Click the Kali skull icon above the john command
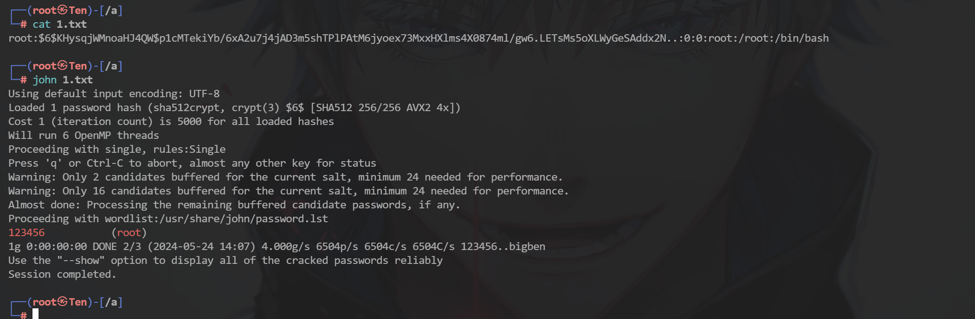The image size is (975, 319). (62, 66)
